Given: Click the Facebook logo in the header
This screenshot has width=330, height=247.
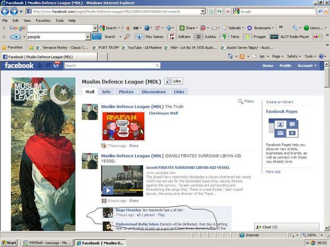Looking at the screenshot, I should tap(19, 66).
